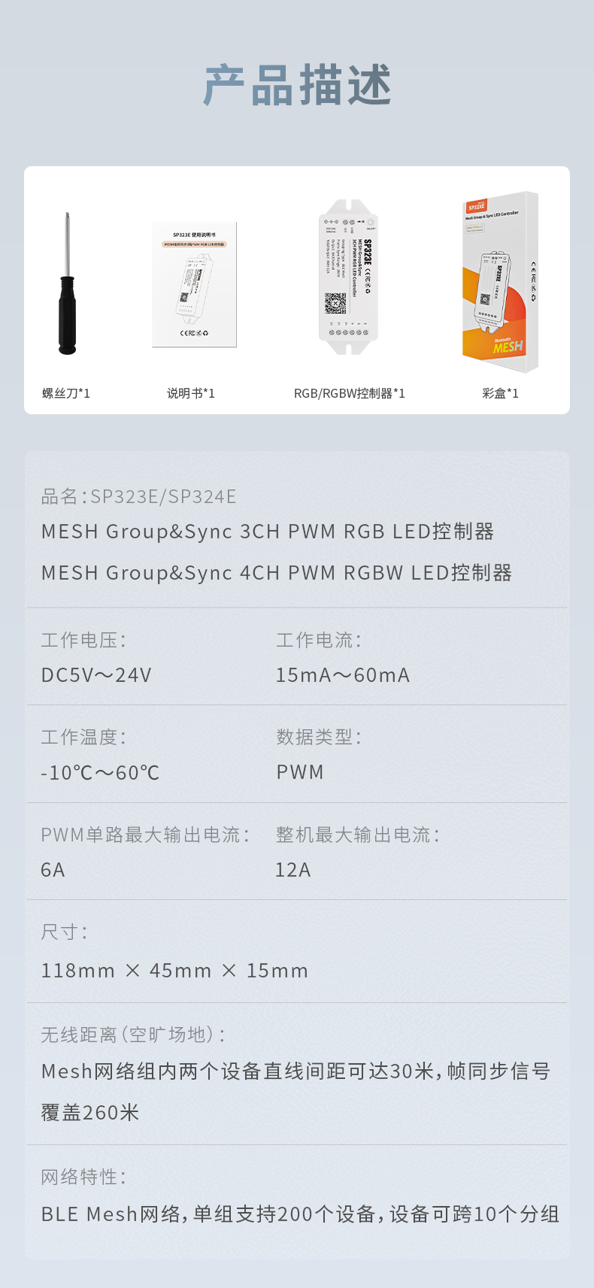Click the 螺丝刀*1 label
This screenshot has width=594, height=1288.
point(66,393)
